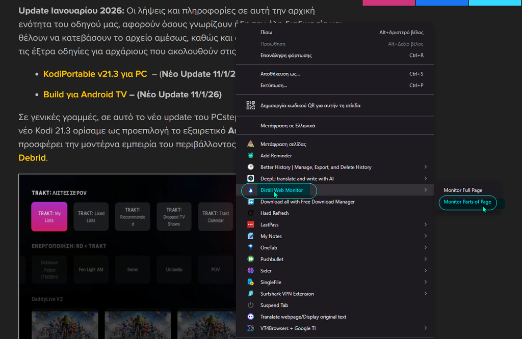Viewport: 522px width, 339px height.
Task: Click the POV addon tile
Action: 216,270
